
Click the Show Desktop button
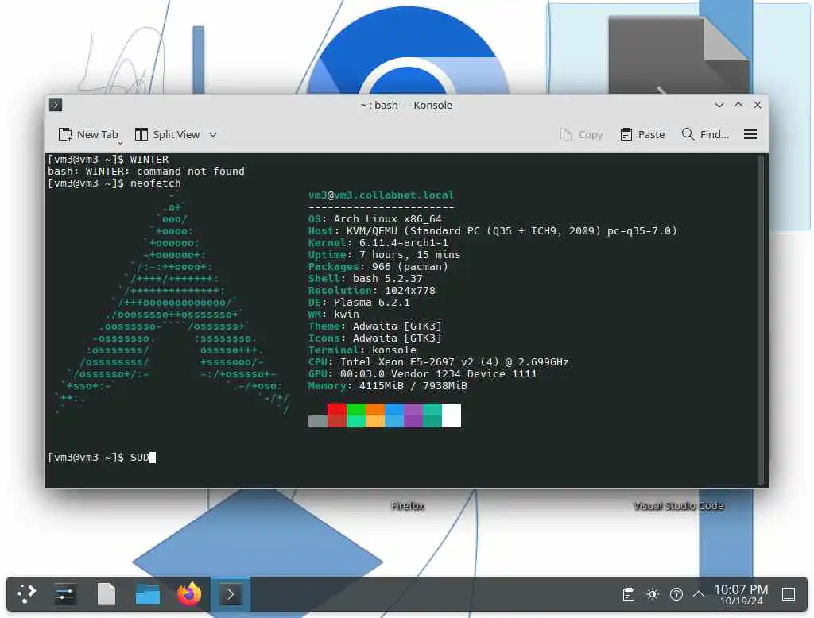pos(789,594)
